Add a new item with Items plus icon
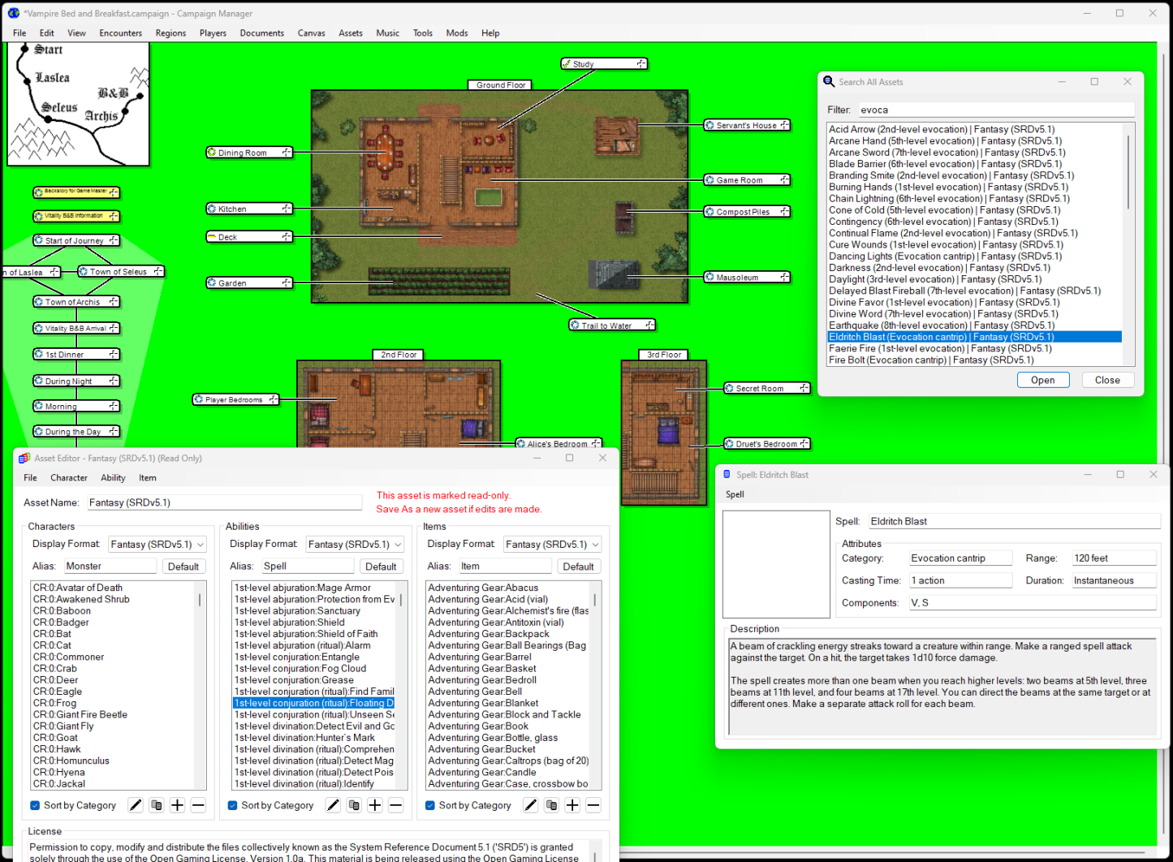The image size is (1173, 862). (x=572, y=805)
